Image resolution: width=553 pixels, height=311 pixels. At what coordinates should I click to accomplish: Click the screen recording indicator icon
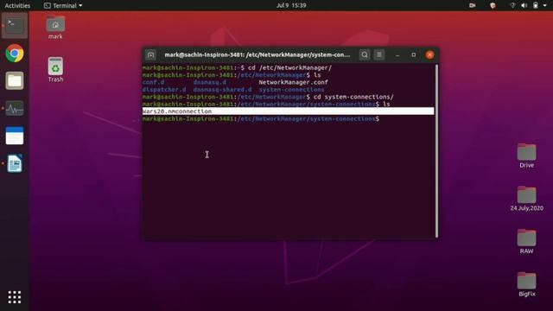pos(473,5)
